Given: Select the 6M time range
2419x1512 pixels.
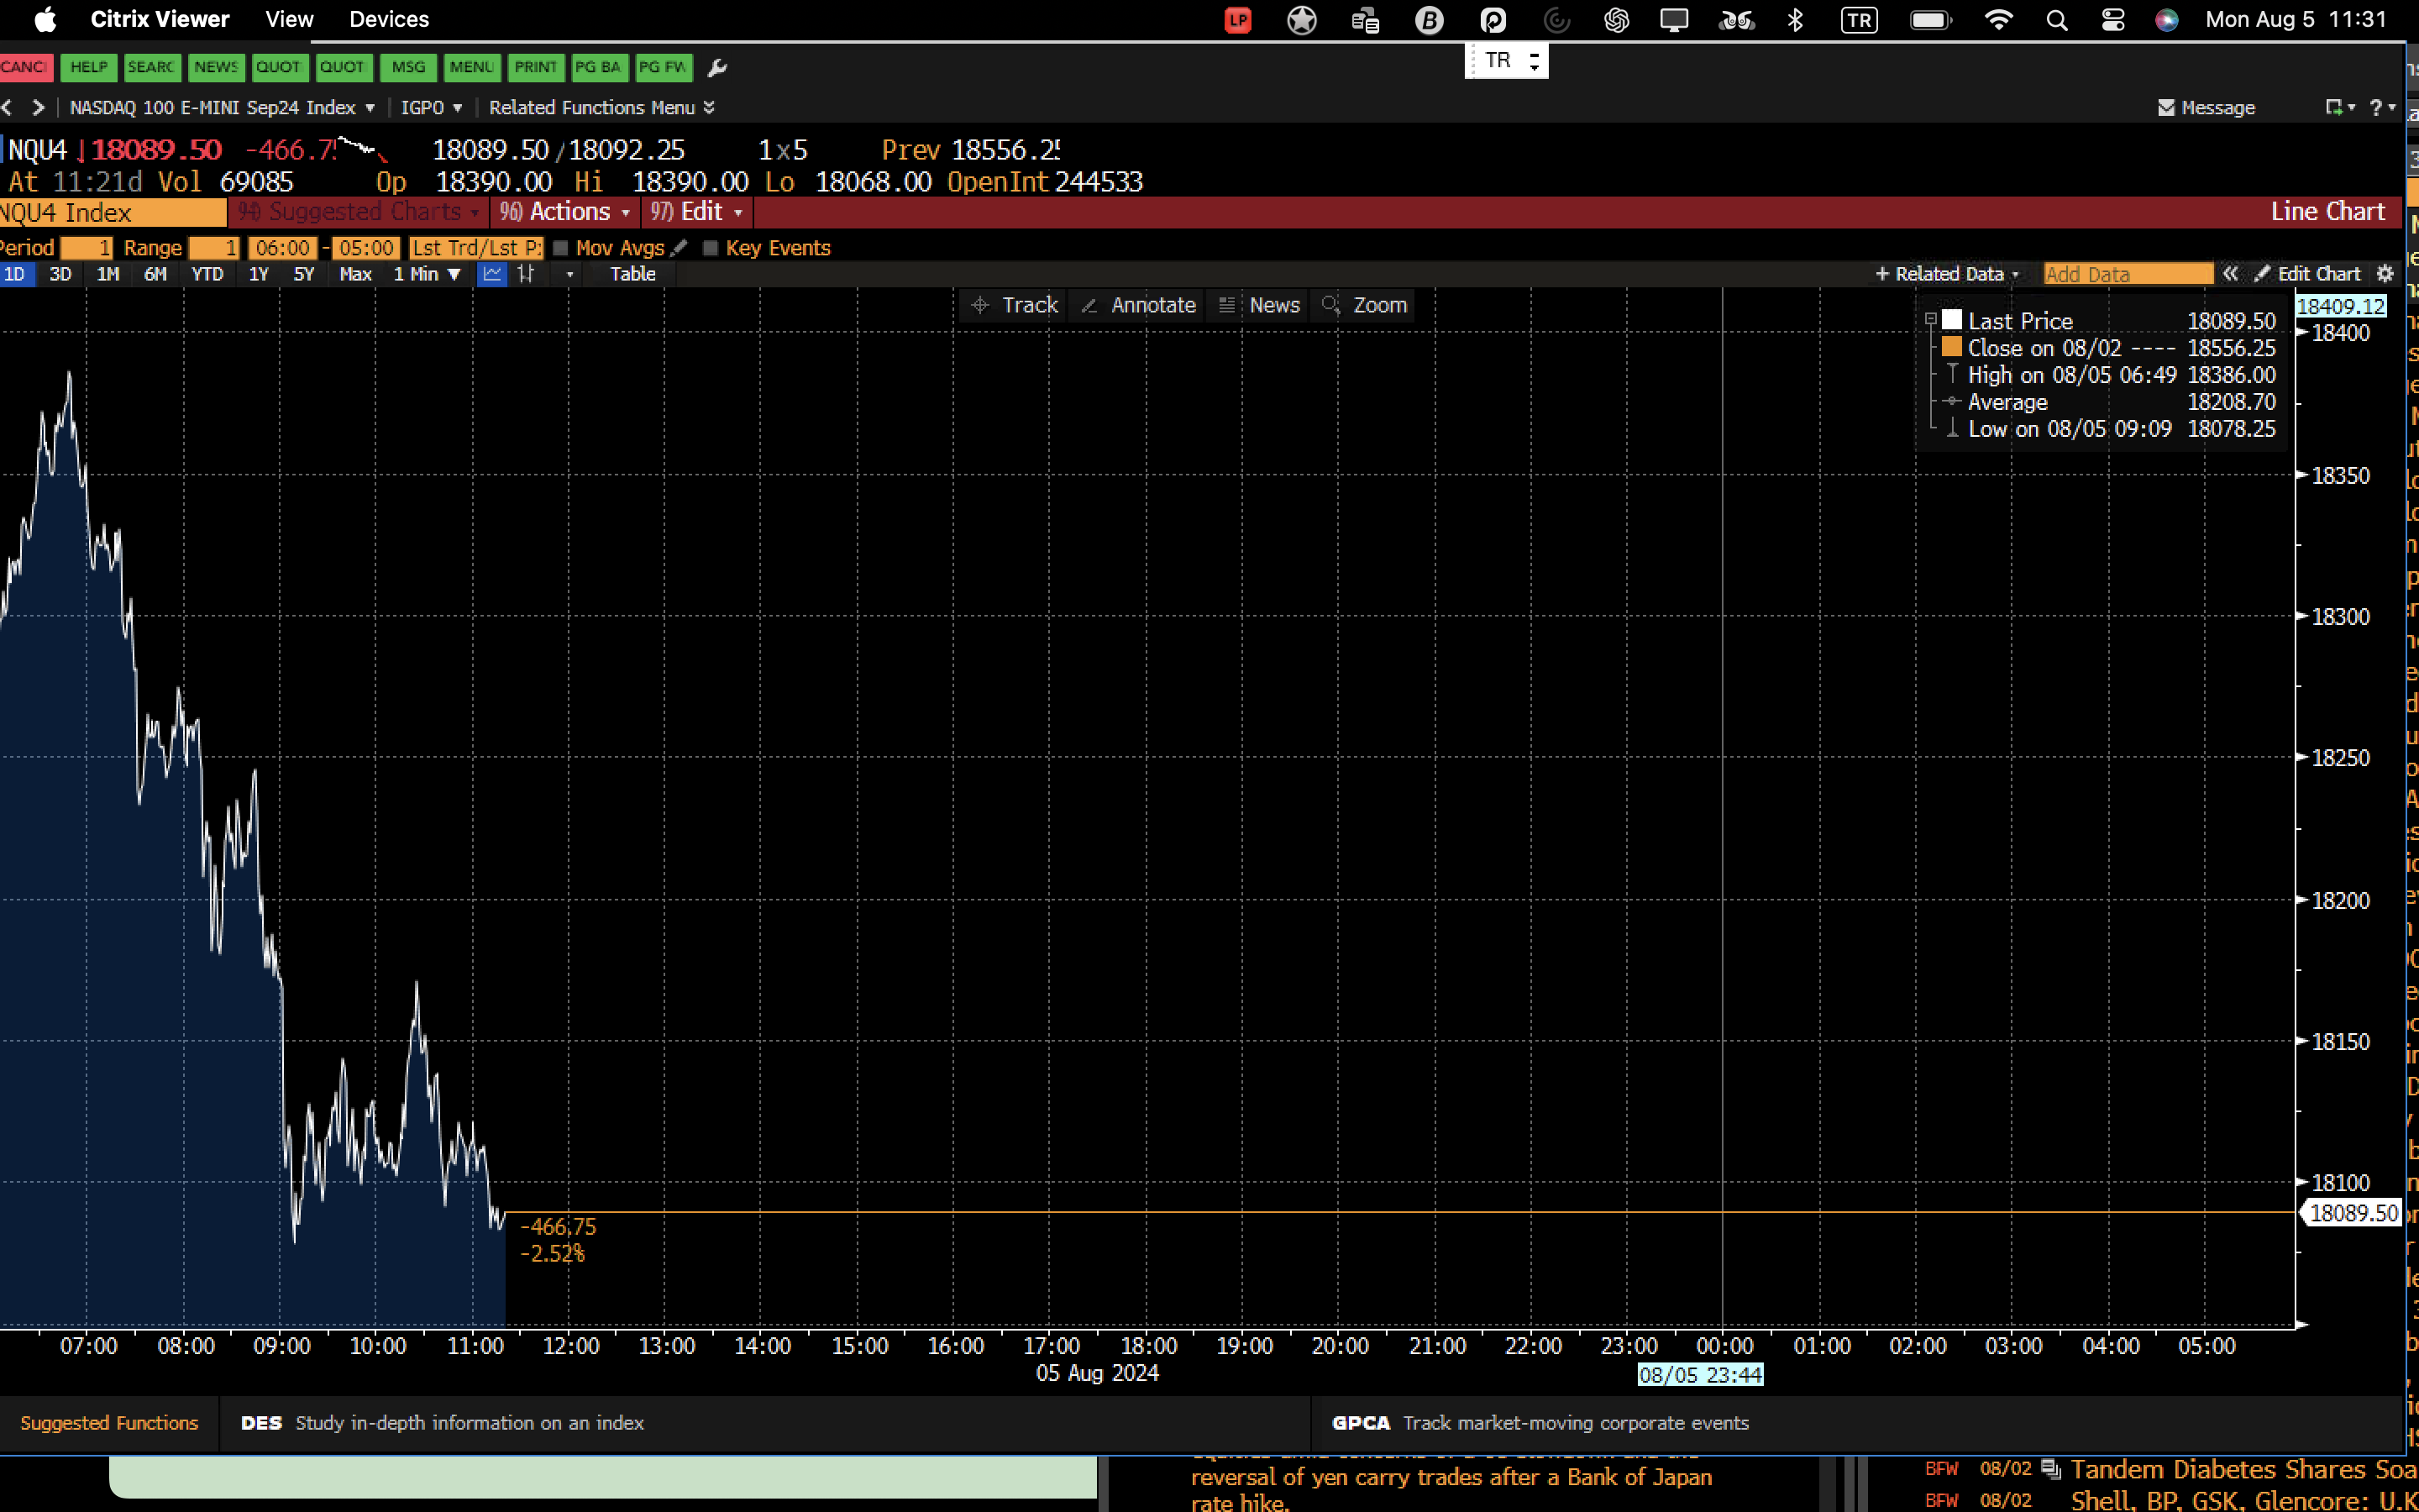Looking at the screenshot, I should [155, 274].
